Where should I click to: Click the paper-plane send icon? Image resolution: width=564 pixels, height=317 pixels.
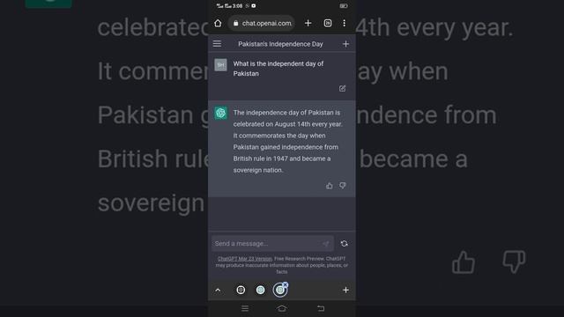pos(325,244)
